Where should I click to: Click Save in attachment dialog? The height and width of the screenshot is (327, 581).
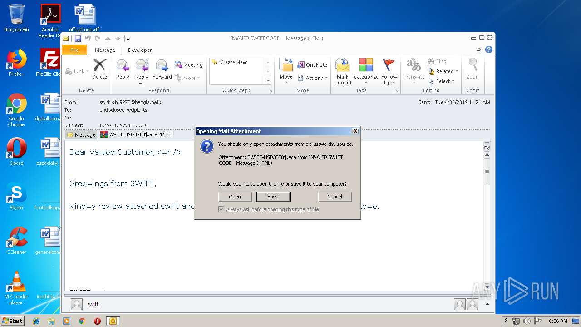[x=273, y=197]
